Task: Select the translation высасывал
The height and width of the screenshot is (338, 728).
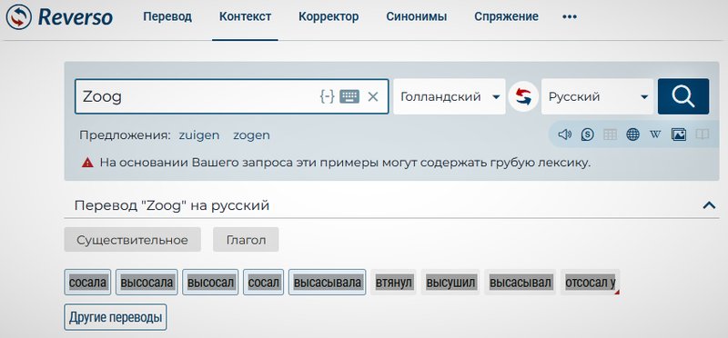Action: 521,282
